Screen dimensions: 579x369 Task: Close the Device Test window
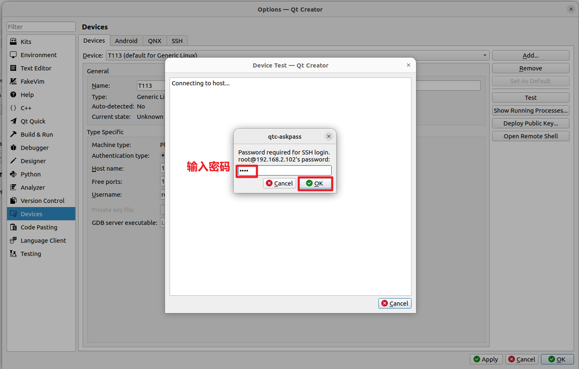409,65
